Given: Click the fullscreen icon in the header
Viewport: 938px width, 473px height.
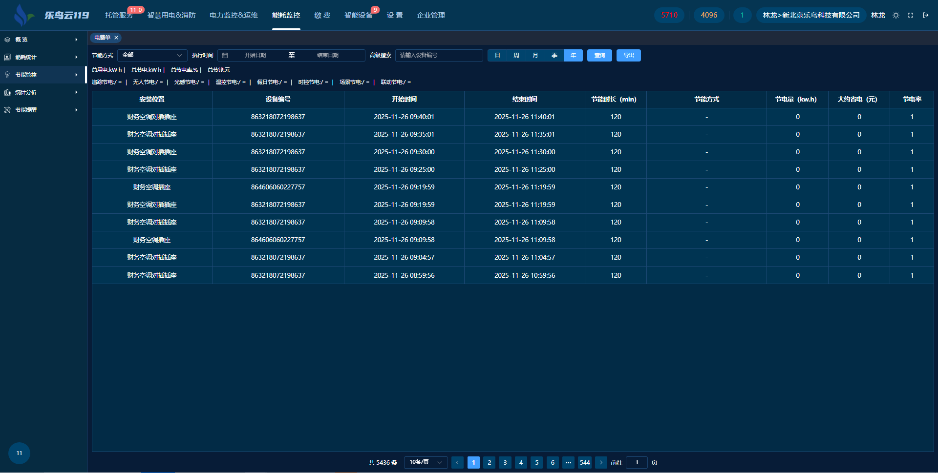Looking at the screenshot, I should click(x=911, y=15).
